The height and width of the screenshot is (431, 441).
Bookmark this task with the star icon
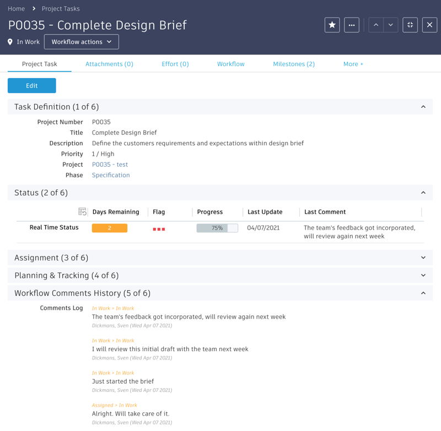[x=332, y=25]
